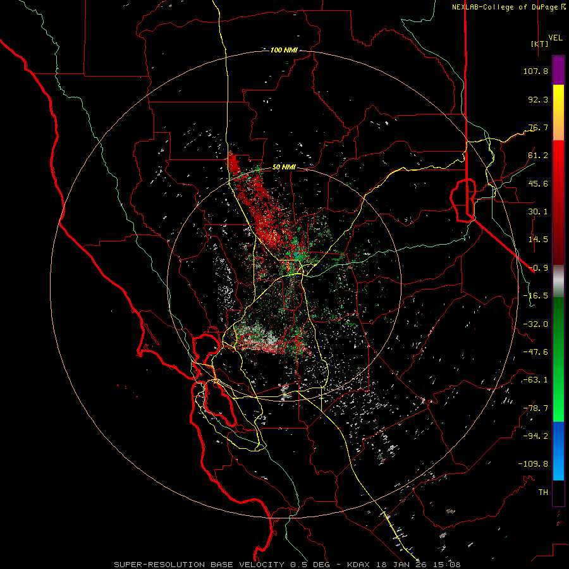Click the 107.8 velocity legend value

[x=535, y=71]
